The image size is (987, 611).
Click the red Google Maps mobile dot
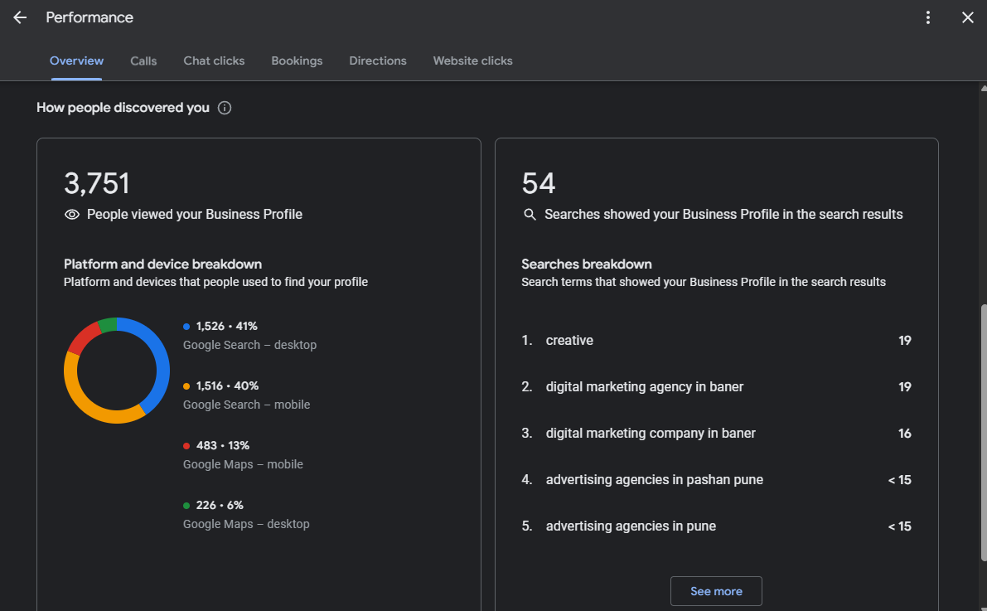pyautogui.click(x=186, y=446)
